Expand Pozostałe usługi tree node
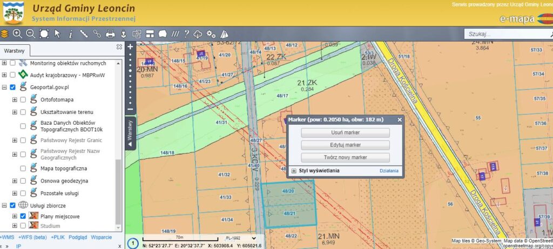553x249 pixels. 15,193
